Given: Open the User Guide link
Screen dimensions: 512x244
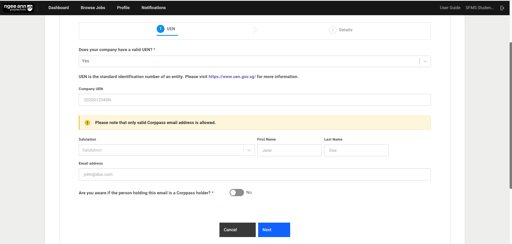Looking at the screenshot, I should (450, 8).
